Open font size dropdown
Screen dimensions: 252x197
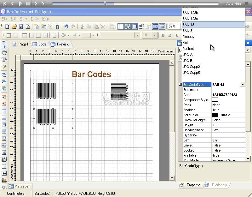(155, 35)
